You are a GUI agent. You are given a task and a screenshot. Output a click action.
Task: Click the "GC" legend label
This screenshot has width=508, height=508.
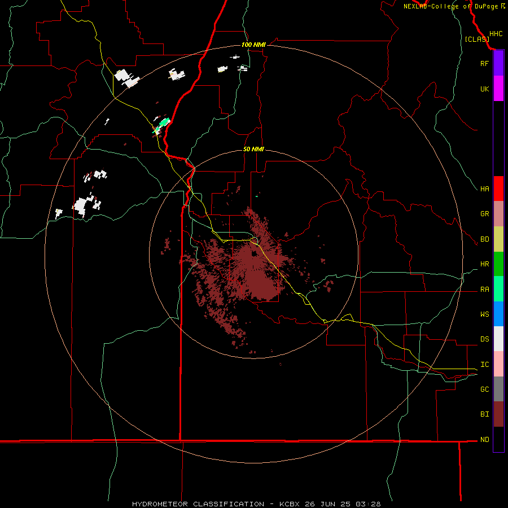click(x=484, y=389)
